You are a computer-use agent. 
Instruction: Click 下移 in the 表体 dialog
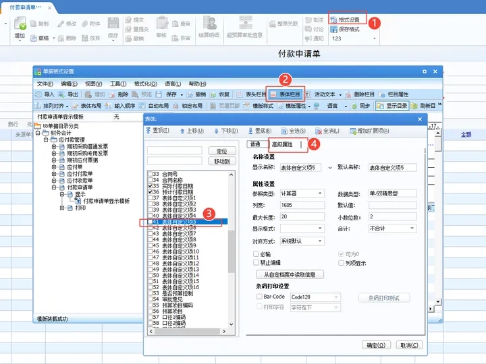click(226, 131)
